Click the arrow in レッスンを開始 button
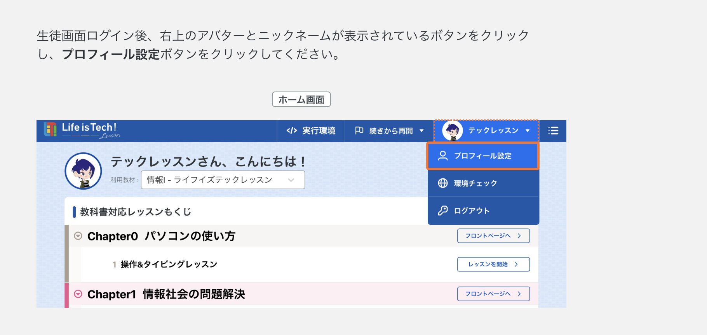Viewport: 707px width, 335px height. pyautogui.click(x=516, y=264)
